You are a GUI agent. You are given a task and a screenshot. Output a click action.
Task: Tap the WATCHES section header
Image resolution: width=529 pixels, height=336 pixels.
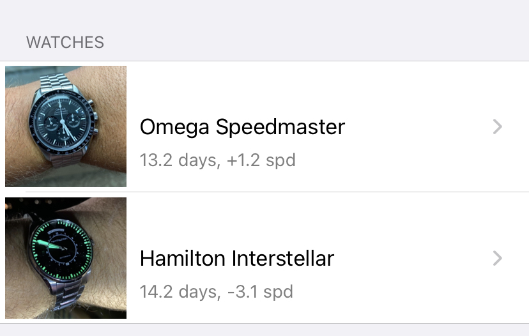click(x=65, y=43)
